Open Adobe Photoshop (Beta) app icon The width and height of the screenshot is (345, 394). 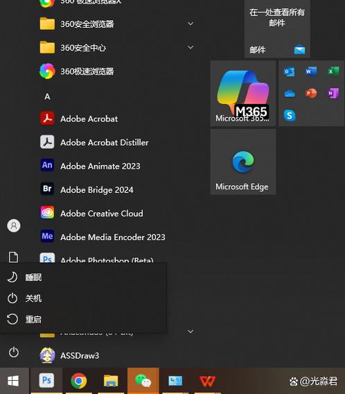tap(47, 258)
